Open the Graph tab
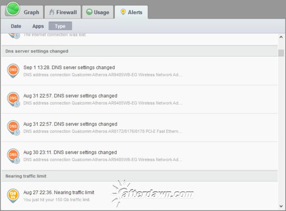 pos(31,12)
